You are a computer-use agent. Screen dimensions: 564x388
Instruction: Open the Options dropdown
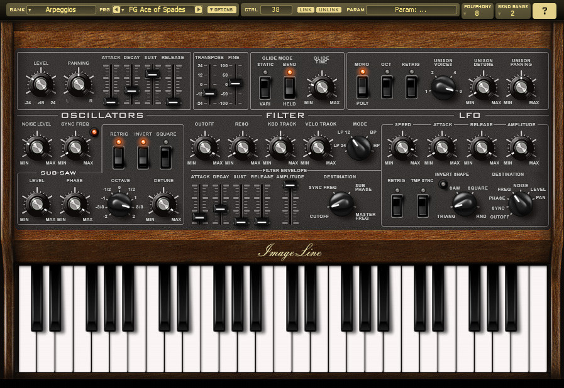click(223, 10)
